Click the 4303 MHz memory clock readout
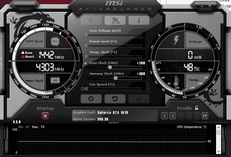This screenshot has height=157, width=231. pyautogui.click(x=50, y=67)
